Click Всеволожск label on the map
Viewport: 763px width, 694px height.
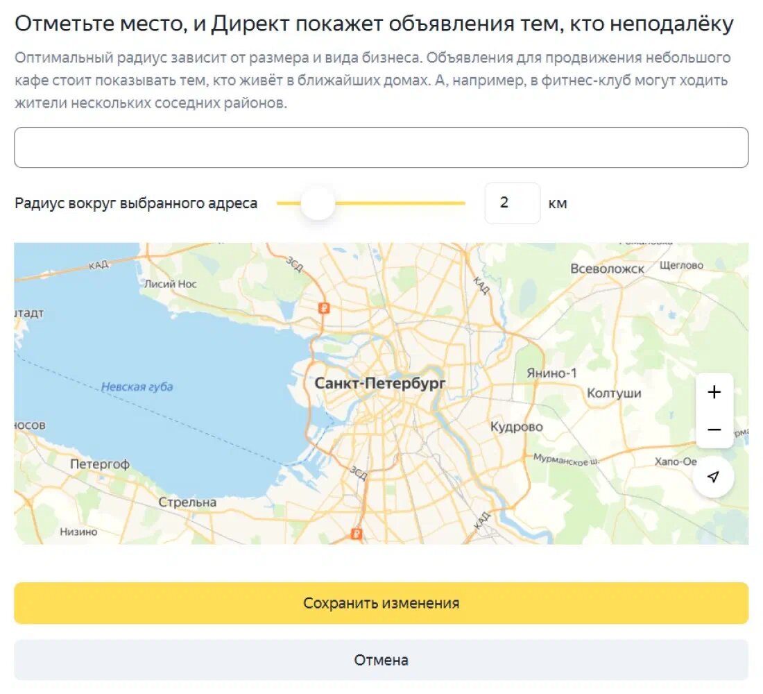coord(607,269)
